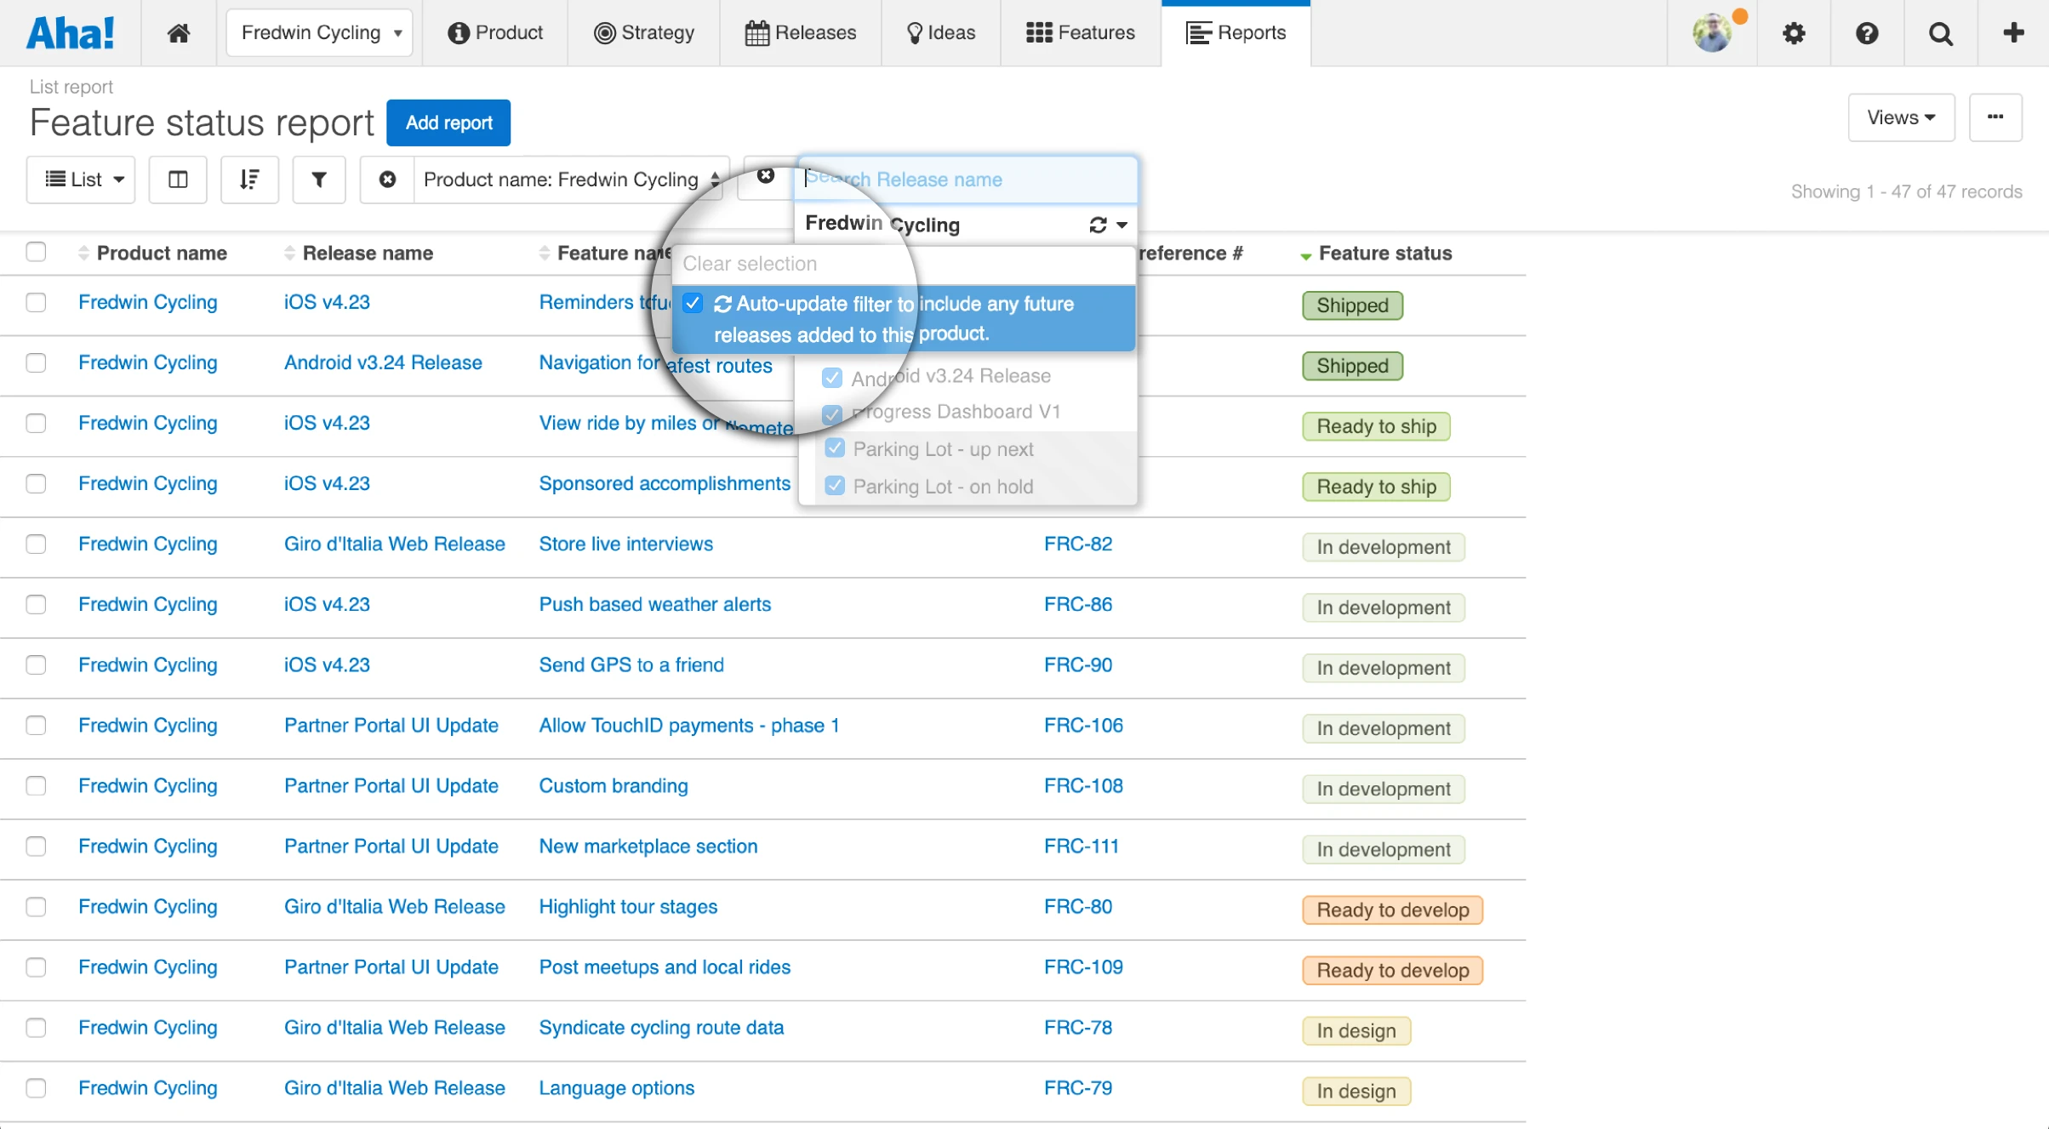Click the plus add icon
This screenshot has height=1129, width=2049.
(2013, 33)
